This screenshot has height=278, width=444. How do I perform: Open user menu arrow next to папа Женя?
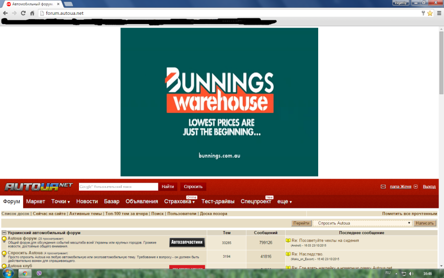tap(416, 187)
